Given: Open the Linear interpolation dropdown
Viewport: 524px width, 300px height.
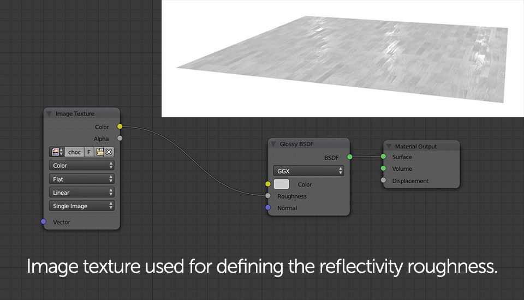Looking at the screenshot, I should pyautogui.click(x=81, y=193).
